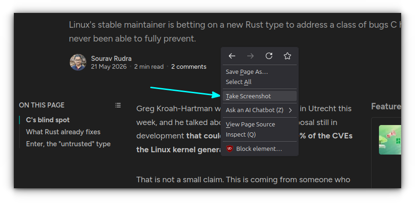Jump to Enter, the "untrusted" type section
Image resolution: width=415 pixels, height=203 pixels.
(68, 144)
